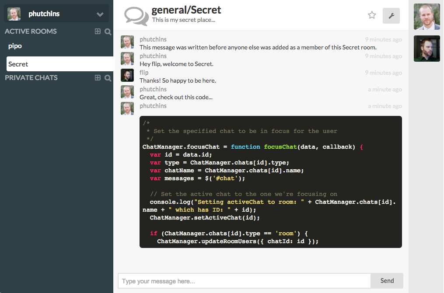Search active rooms with the magnifier icon
This screenshot has width=444, height=293.
[x=108, y=31]
